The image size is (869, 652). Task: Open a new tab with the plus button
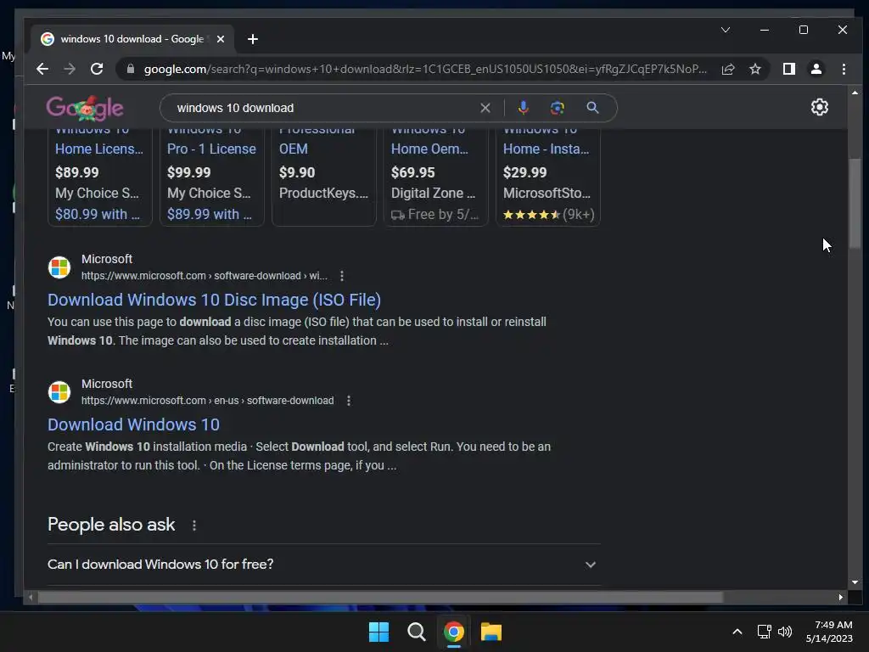pos(253,39)
